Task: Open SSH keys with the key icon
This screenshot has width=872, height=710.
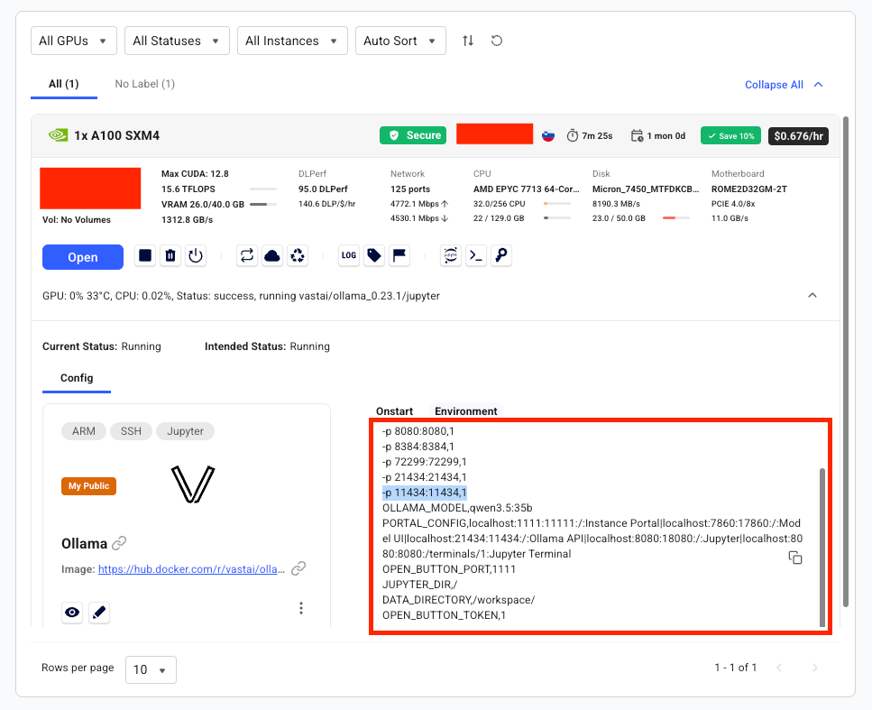Action: [x=501, y=256]
